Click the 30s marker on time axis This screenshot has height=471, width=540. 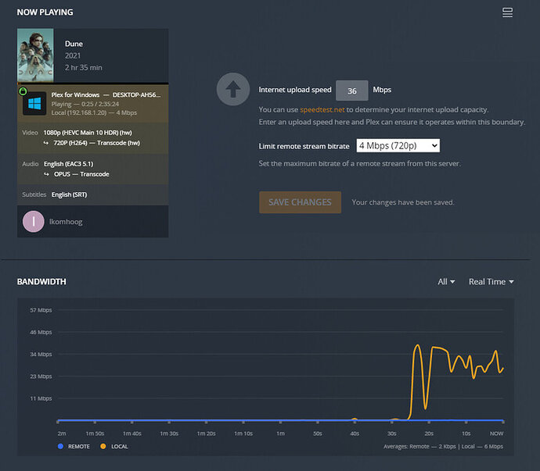click(391, 434)
